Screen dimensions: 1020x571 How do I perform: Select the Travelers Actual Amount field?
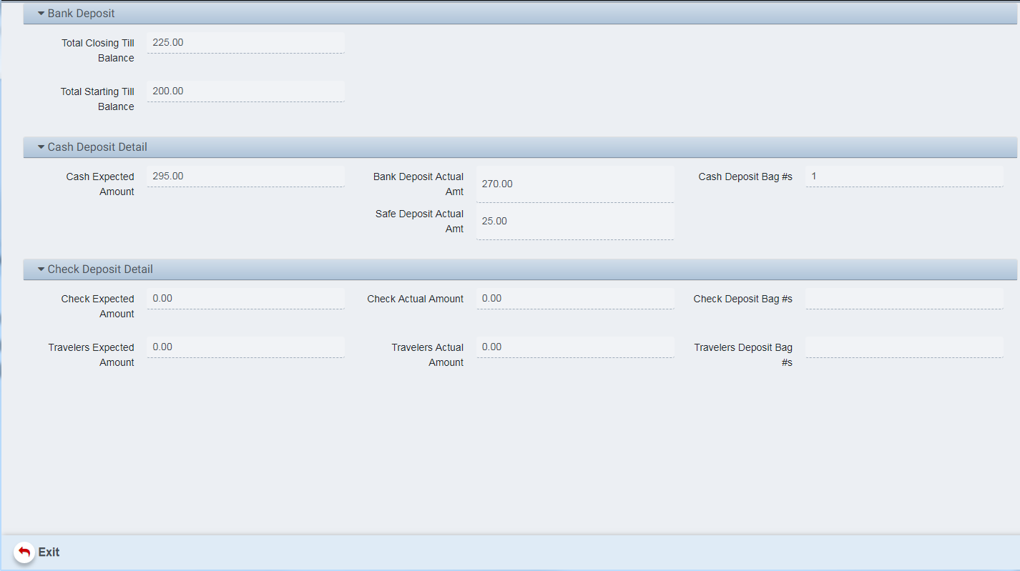tap(574, 347)
